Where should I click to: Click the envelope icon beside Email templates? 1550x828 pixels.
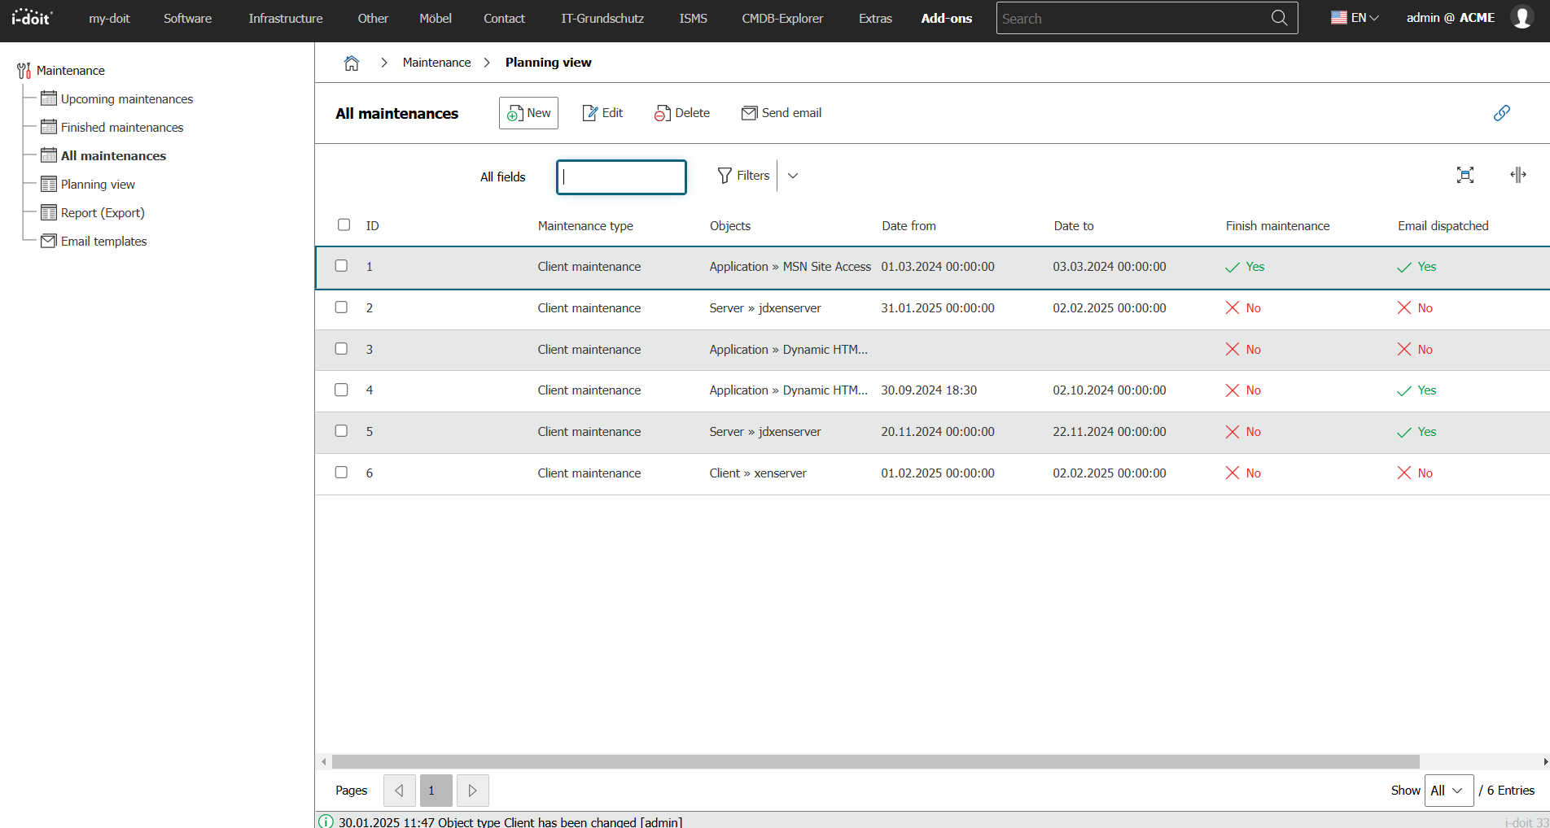point(49,241)
